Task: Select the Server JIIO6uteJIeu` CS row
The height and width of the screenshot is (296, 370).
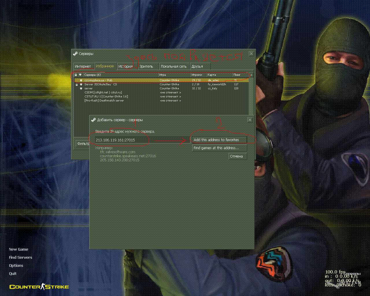Action: (161, 84)
